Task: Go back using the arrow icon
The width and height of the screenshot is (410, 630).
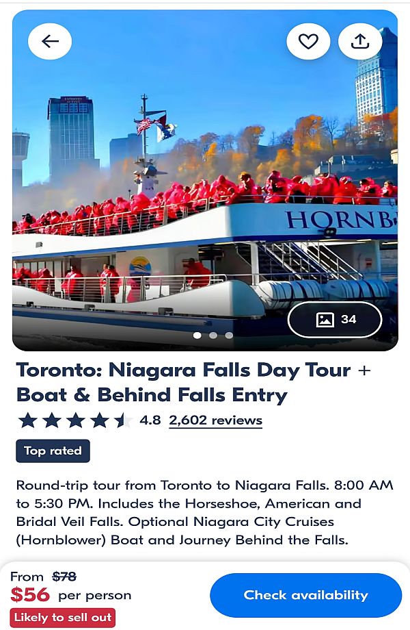Action: pos(50,41)
